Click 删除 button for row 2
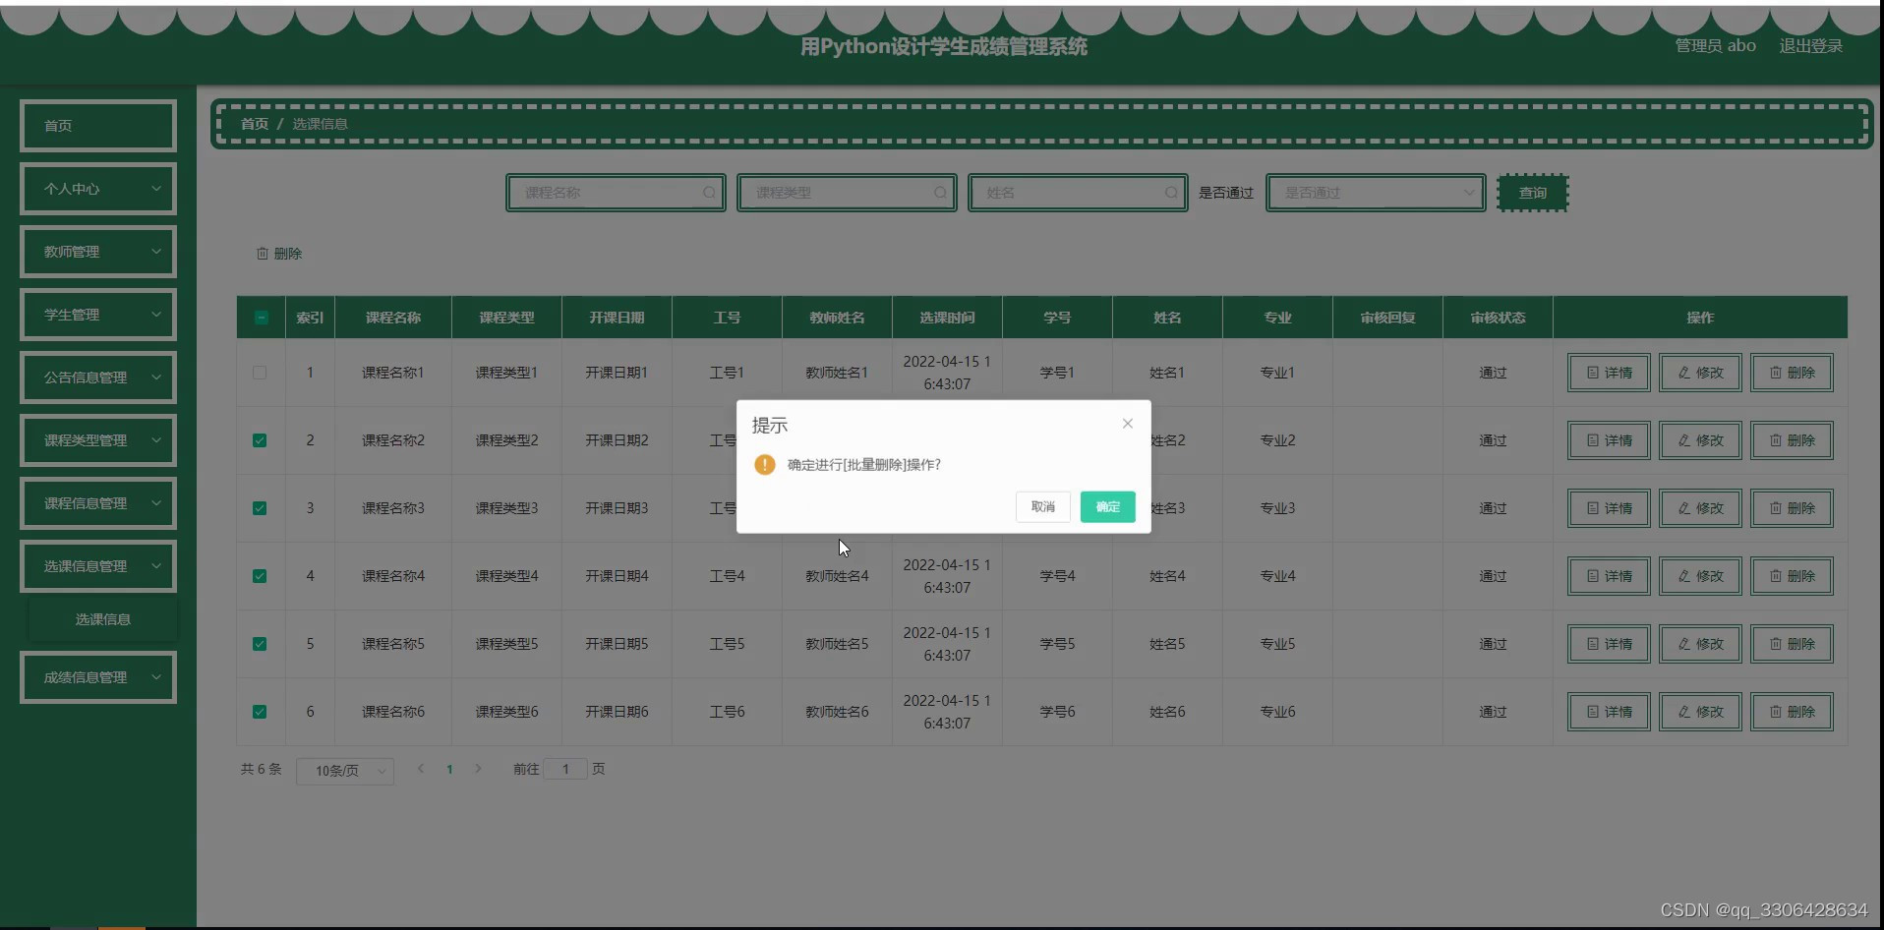This screenshot has height=930, width=1884. [1792, 440]
